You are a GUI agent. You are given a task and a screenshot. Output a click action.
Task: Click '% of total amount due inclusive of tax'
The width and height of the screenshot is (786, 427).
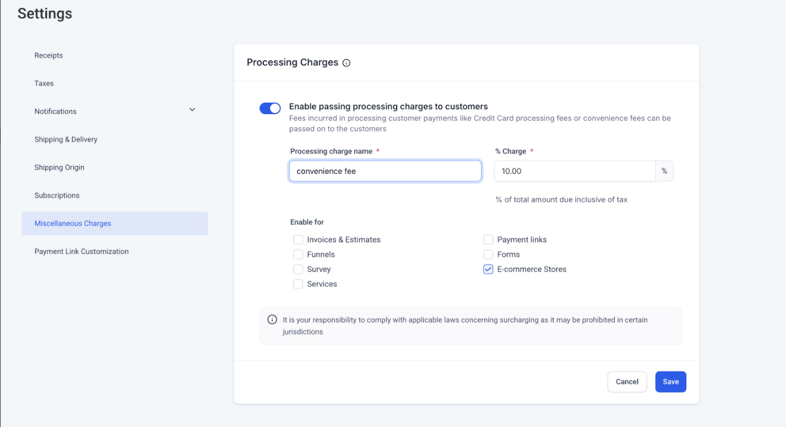coord(562,200)
